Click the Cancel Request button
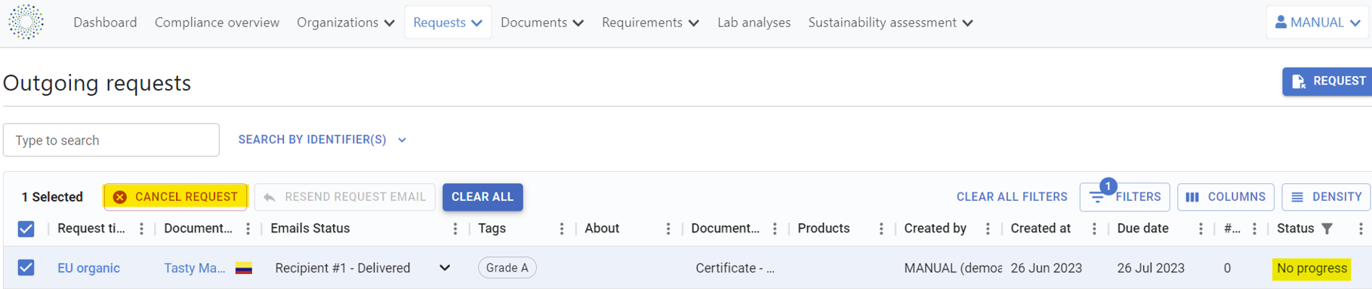Image resolution: width=1372 pixels, height=289 pixels. 175,197
